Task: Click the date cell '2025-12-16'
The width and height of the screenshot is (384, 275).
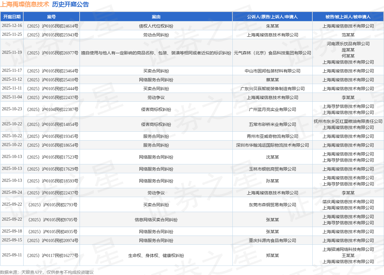Action: 12,26
